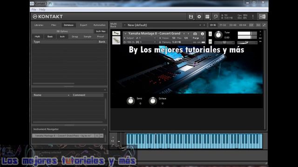Viewport: 298px width, 167px height.
Task: Open the Files save menu icon
Action: point(191,17)
